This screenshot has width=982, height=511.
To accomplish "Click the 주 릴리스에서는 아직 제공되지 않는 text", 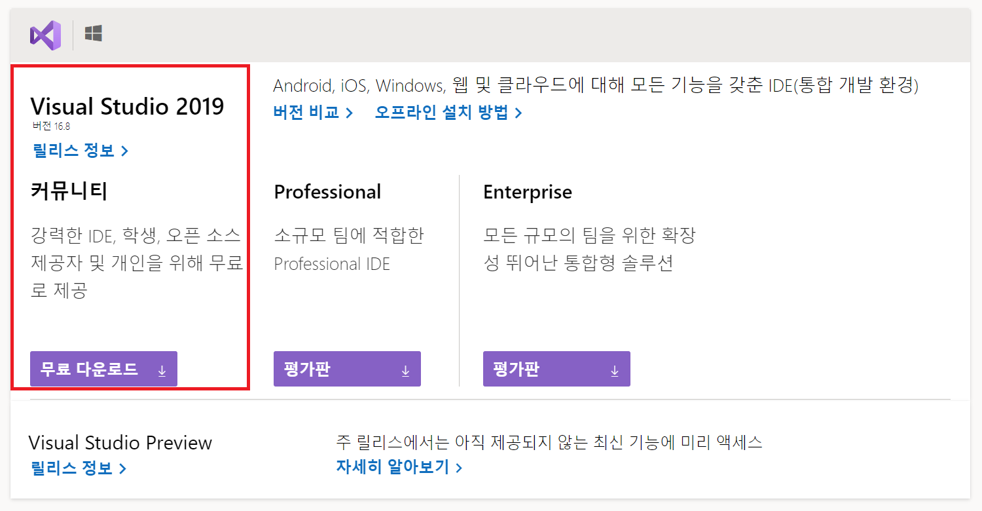I will [x=549, y=442].
